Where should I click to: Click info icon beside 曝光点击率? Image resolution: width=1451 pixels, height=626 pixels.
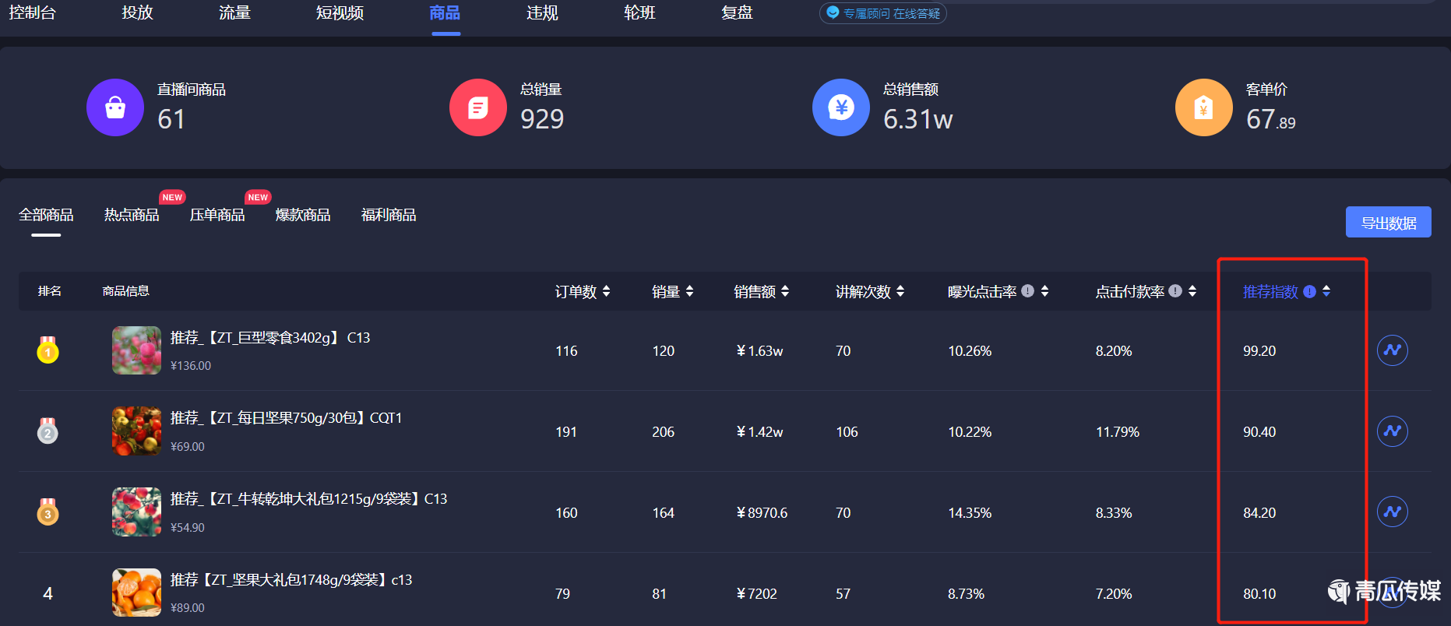[x=1028, y=291]
